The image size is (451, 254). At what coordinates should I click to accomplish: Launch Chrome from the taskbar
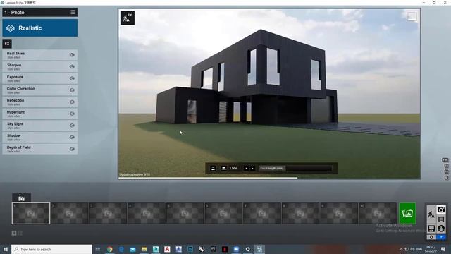[110, 249]
